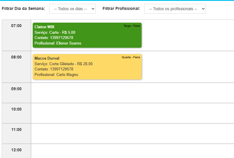Click the 'Filtrar Profissional:' label

point(121,9)
